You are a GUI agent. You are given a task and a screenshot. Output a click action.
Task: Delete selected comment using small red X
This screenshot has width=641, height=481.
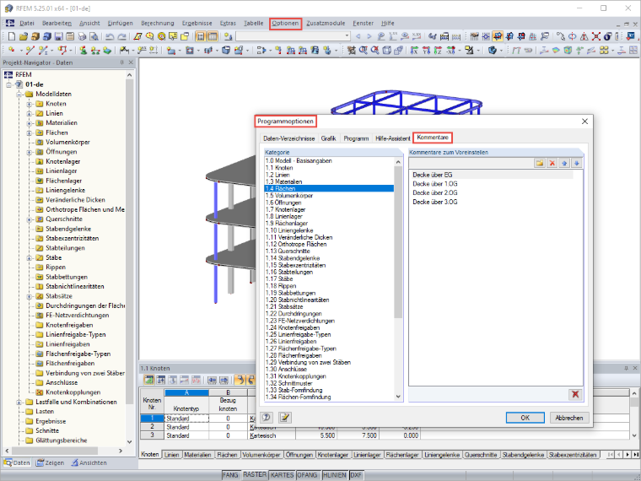552,163
